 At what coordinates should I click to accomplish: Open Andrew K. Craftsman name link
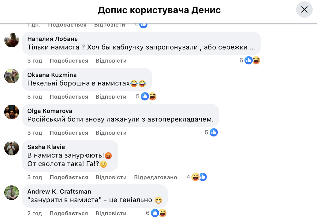[x=59, y=191]
